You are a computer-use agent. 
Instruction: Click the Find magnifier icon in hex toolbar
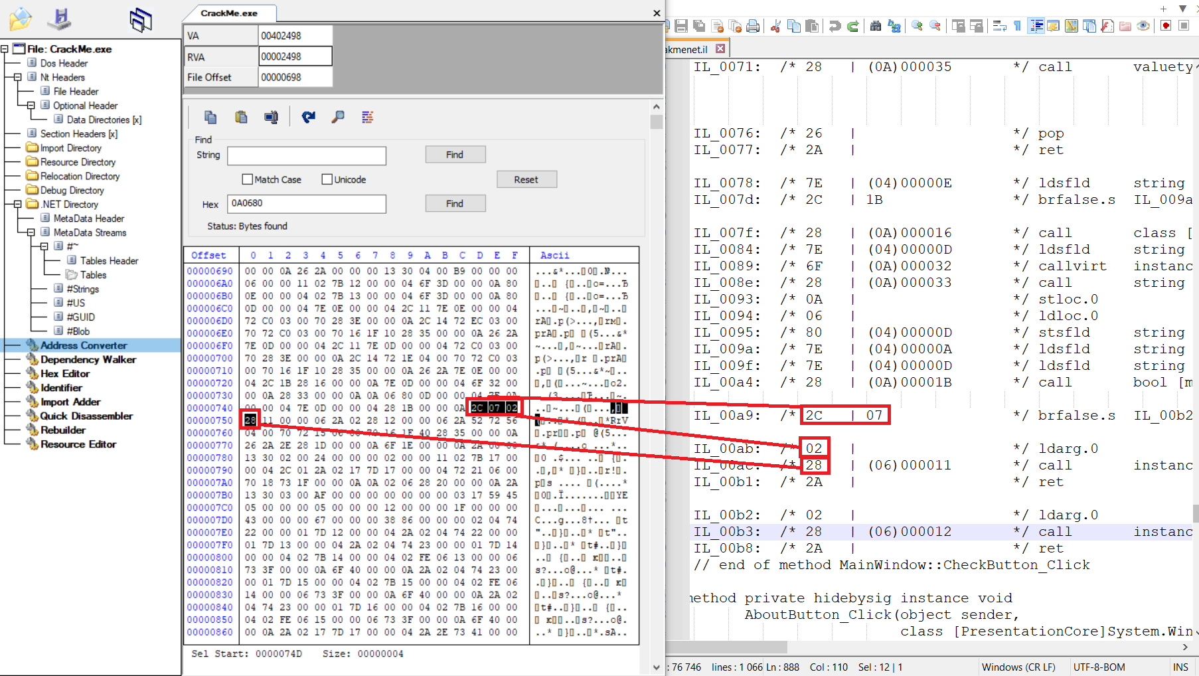coord(338,117)
